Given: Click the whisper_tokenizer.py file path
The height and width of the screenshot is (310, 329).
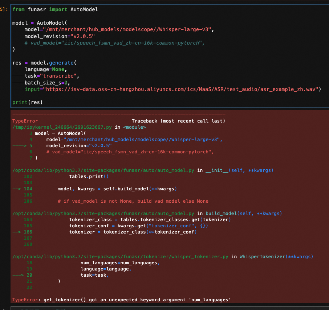Looking at the screenshot, I should pyautogui.click(x=120, y=257).
